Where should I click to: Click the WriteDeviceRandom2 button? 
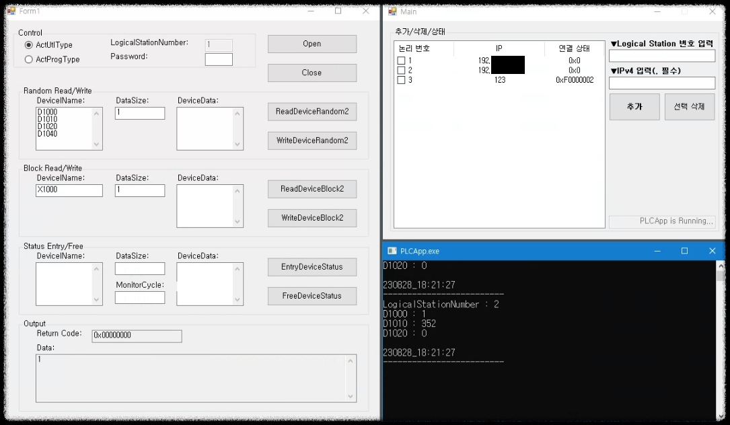312,141
